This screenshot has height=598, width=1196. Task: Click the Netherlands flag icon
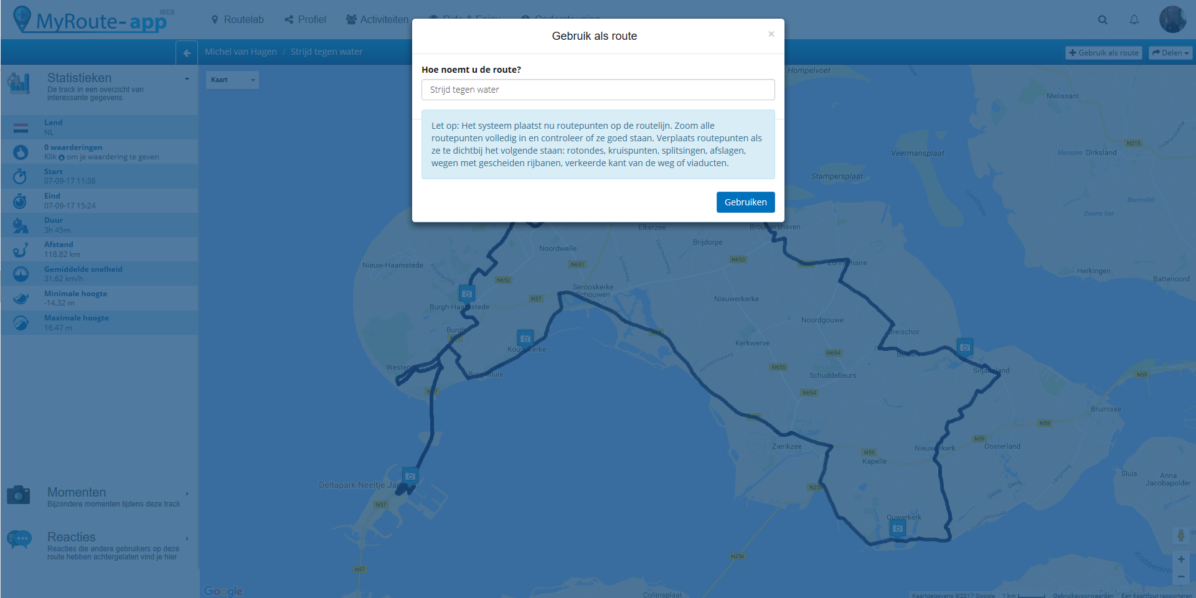click(21, 128)
